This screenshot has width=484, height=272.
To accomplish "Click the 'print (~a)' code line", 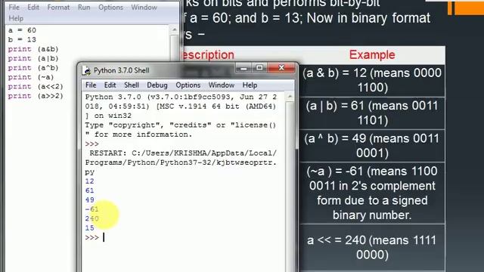I will [31, 77].
